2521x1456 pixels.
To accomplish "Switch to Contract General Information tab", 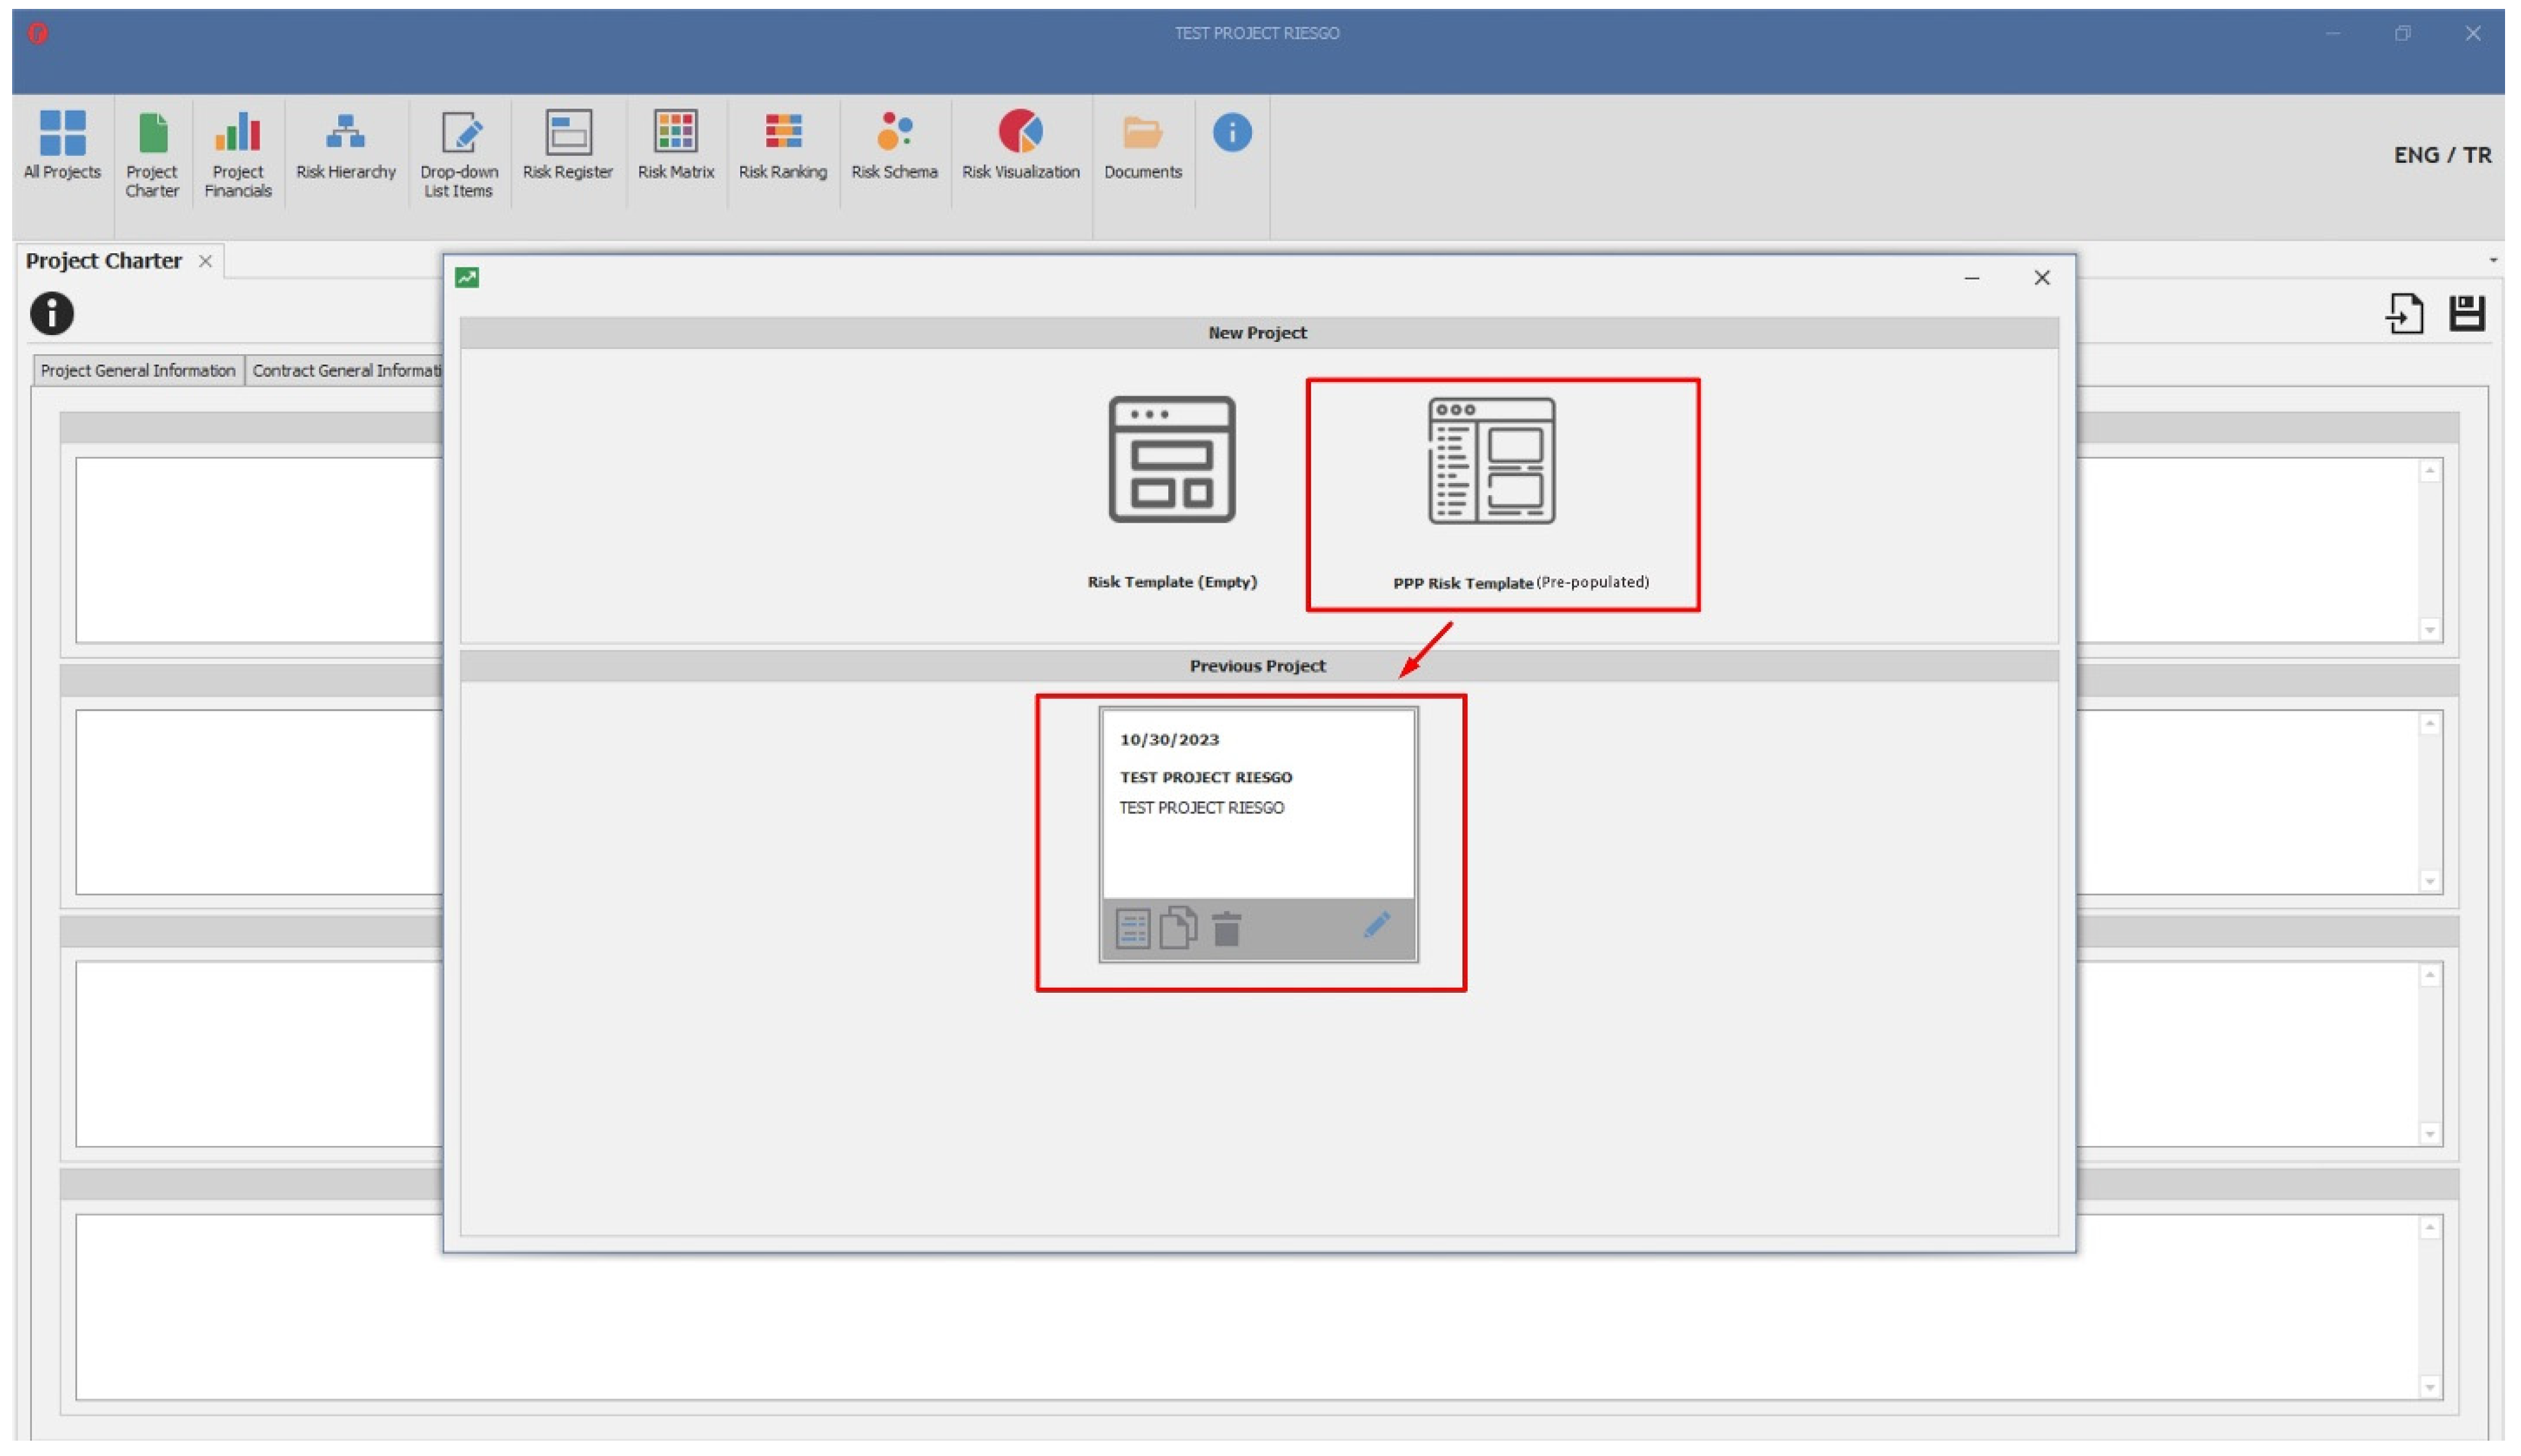I will click(344, 371).
